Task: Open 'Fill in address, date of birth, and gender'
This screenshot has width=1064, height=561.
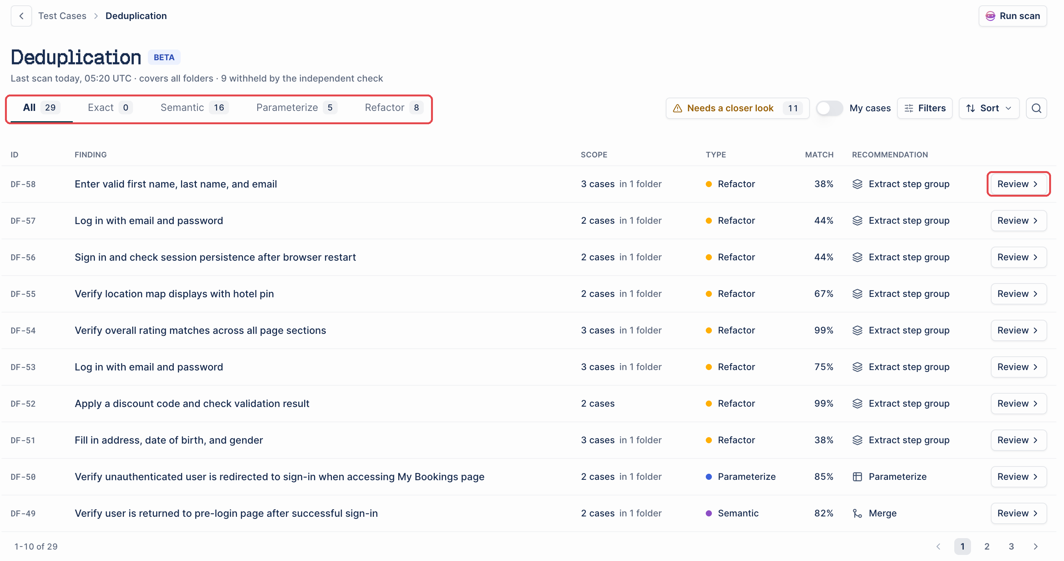Action: tap(168, 440)
